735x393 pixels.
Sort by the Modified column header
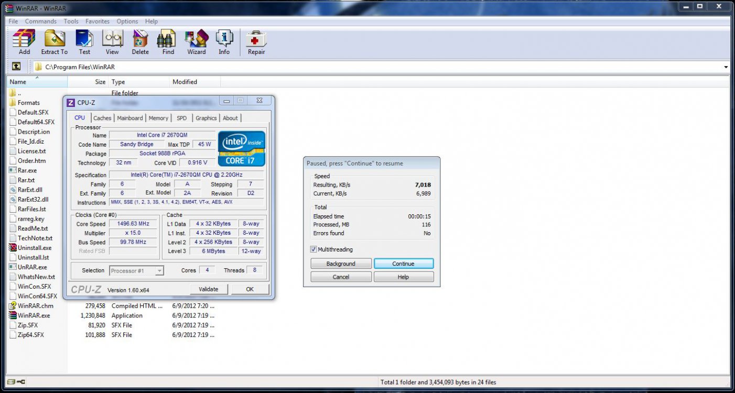pyautogui.click(x=195, y=82)
